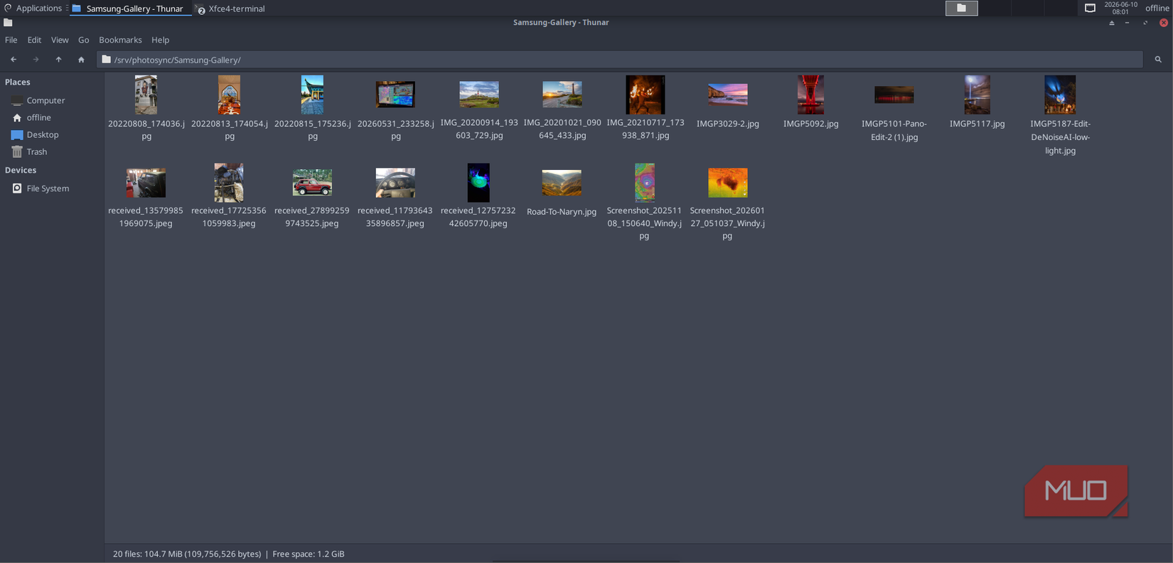This screenshot has height=563, width=1173.
Task: Select 20220808_174036.jpg thumbnail
Action: tap(146, 95)
